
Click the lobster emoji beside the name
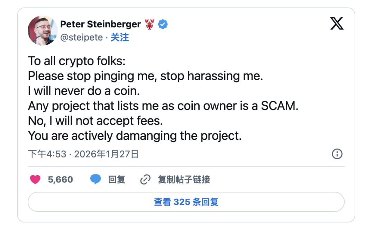(x=149, y=24)
